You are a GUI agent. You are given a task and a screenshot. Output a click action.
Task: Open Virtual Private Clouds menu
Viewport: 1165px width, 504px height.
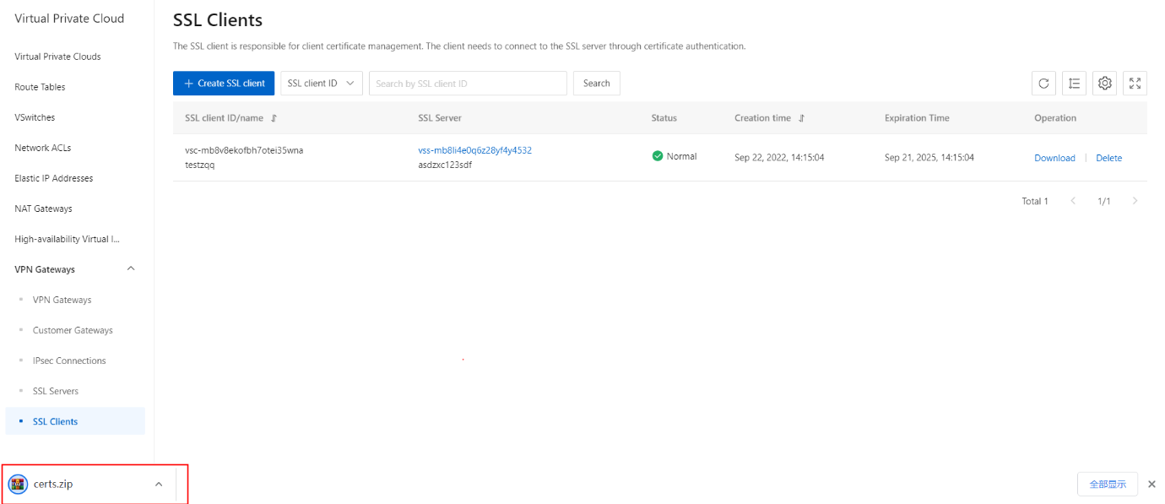click(x=57, y=57)
